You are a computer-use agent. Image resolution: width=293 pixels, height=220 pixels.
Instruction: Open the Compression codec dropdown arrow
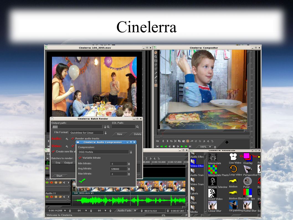pos(131,152)
